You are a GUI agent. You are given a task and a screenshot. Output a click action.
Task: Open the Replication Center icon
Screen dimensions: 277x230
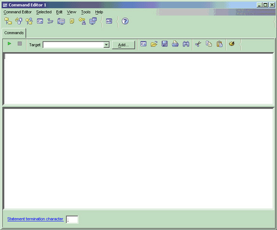19,21
